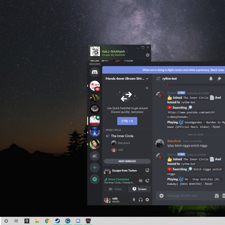Screen dimensions: 225x225
Task: Click "Escape My Butthole" Steam status text
Action: tap(113, 55)
